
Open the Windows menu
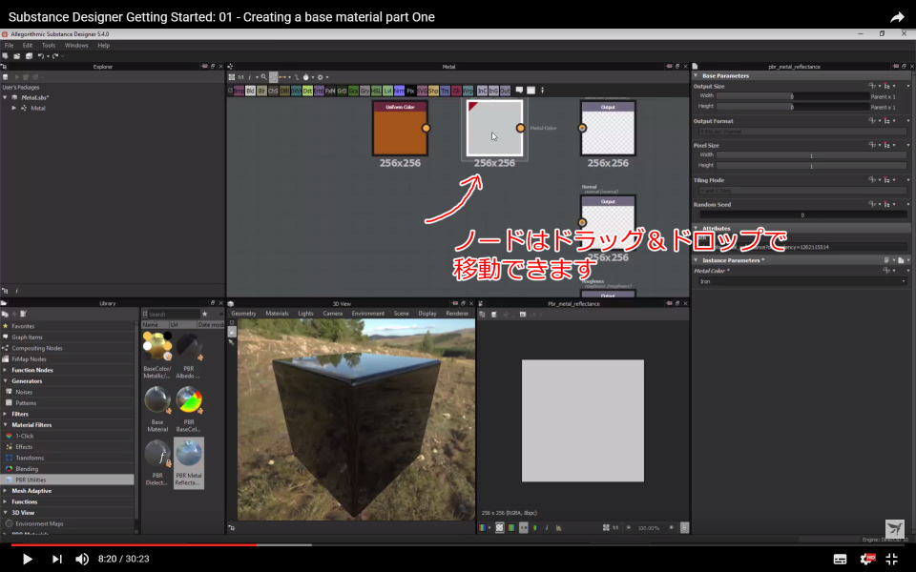[76, 45]
